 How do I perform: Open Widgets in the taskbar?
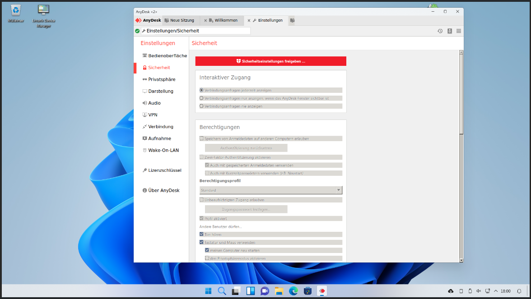click(x=251, y=291)
